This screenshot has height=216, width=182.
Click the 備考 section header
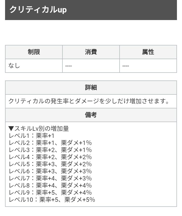click(91, 115)
